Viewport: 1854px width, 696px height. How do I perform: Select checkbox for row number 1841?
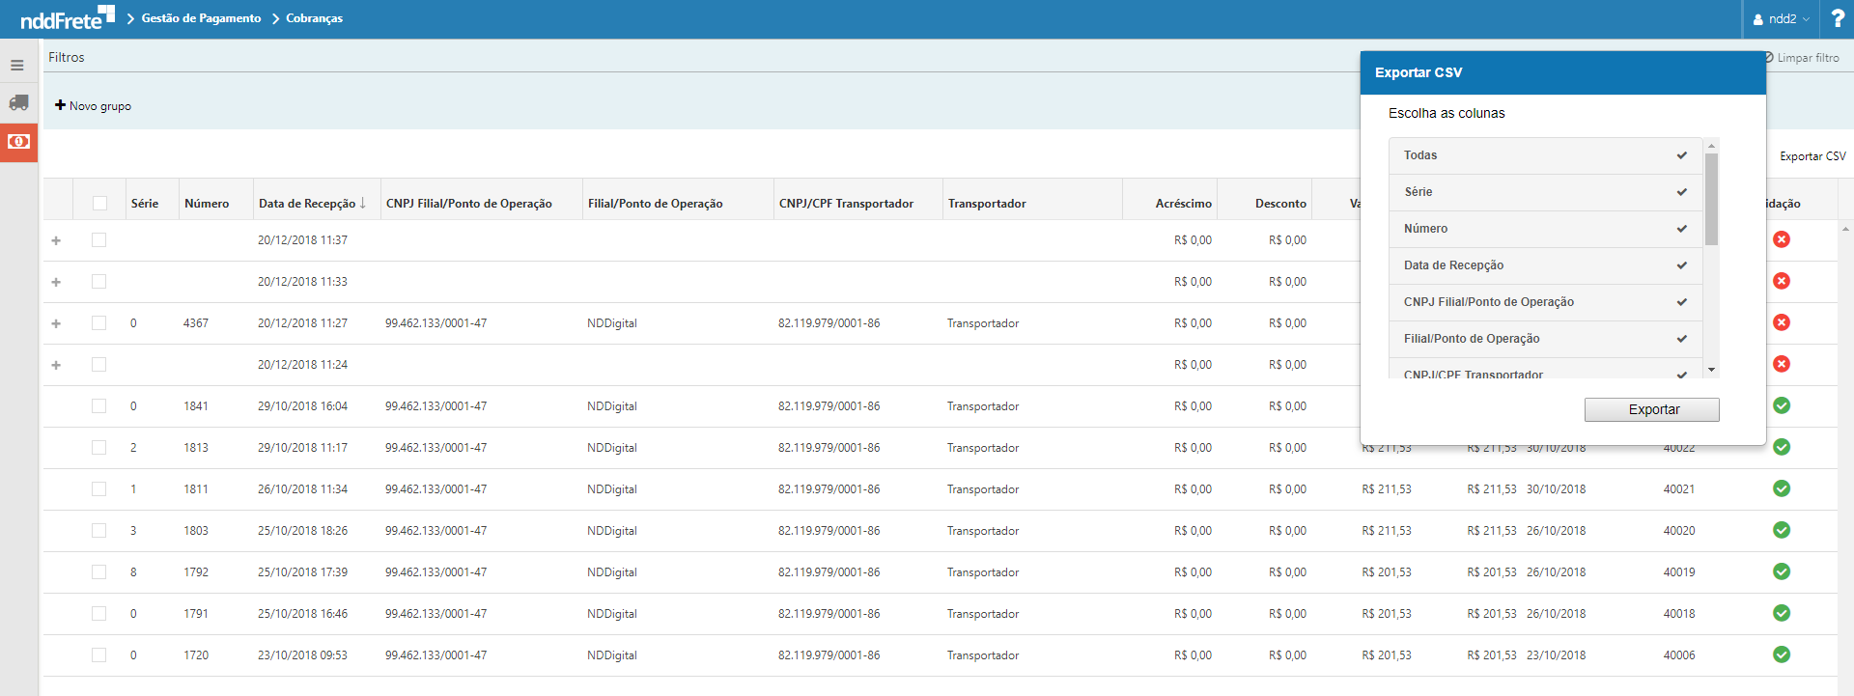[98, 406]
